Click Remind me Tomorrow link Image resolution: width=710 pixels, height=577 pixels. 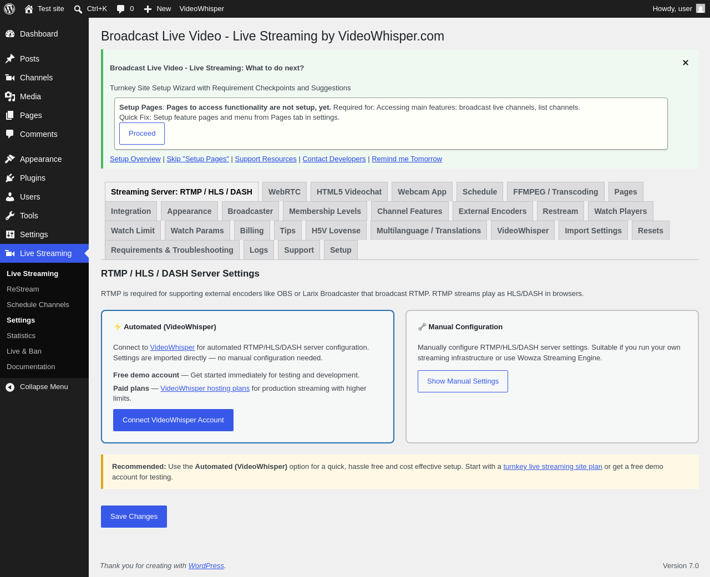(x=407, y=159)
